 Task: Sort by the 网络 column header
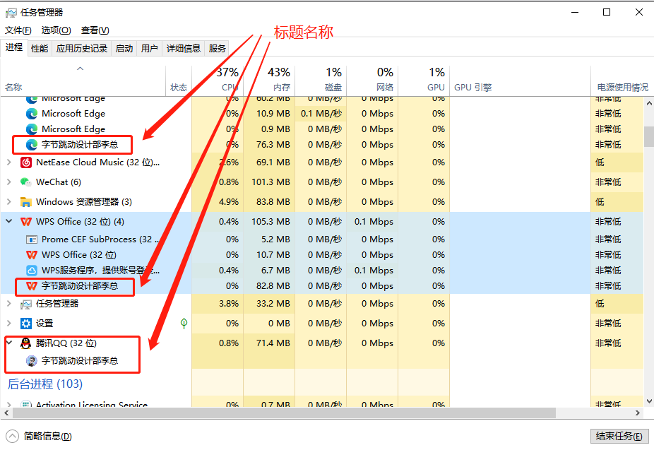tap(372, 81)
